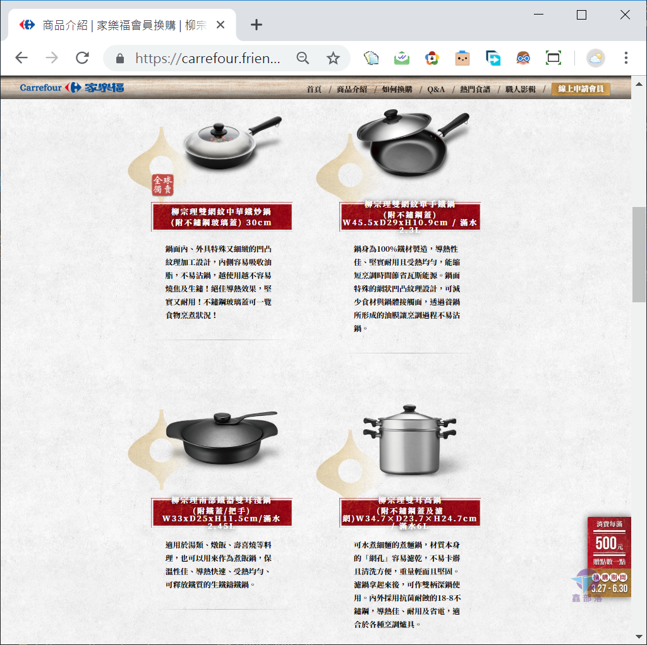Open 商品介紹 in site navigation
647x645 pixels.
click(x=351, y=89)
